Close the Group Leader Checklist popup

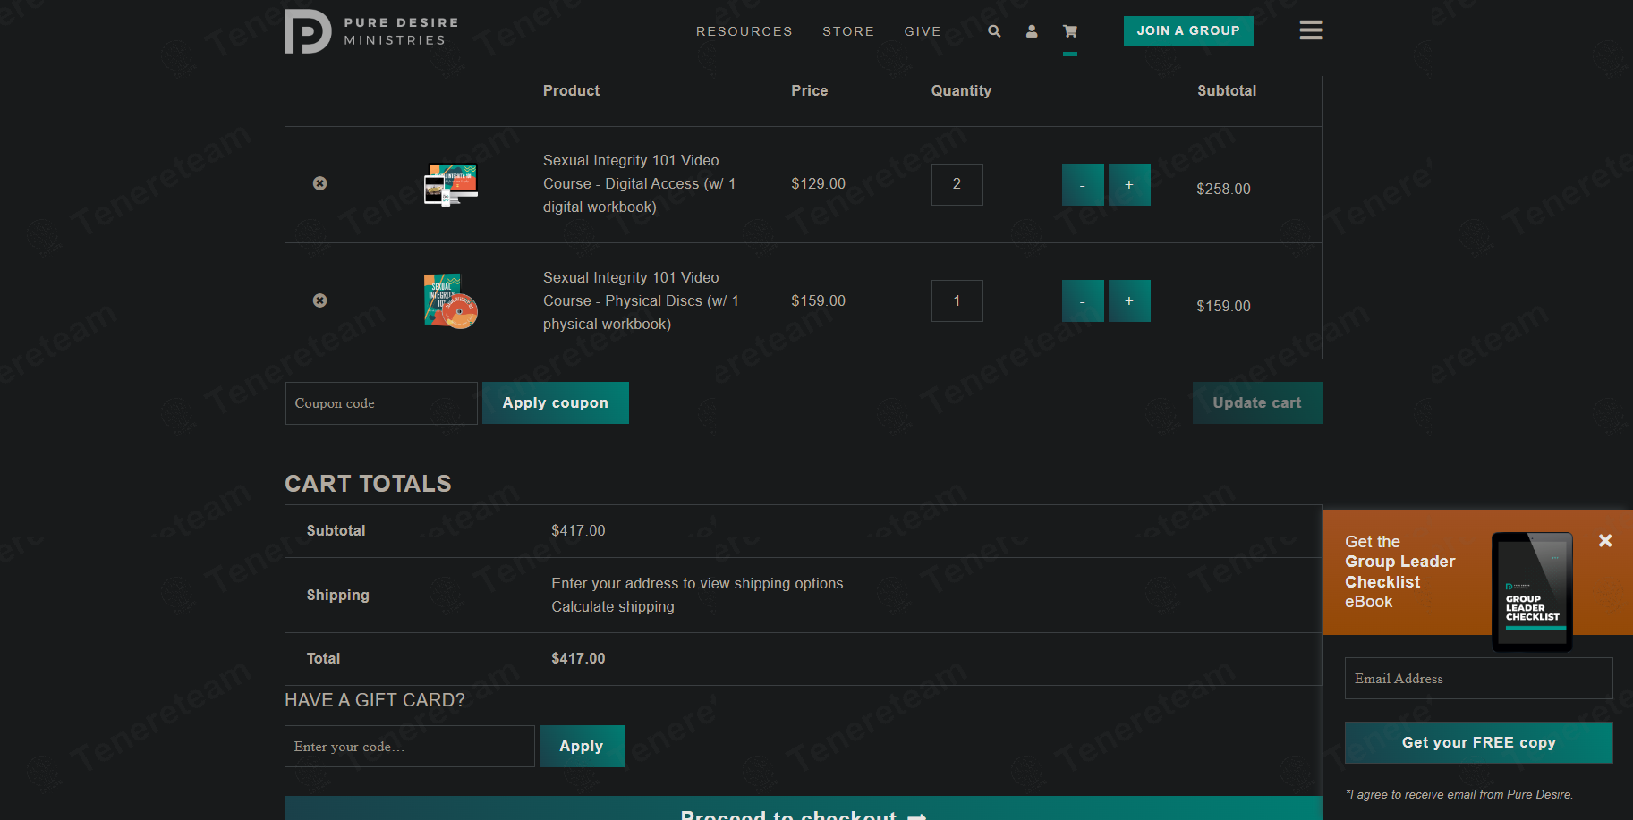(x=1605, y=540)
